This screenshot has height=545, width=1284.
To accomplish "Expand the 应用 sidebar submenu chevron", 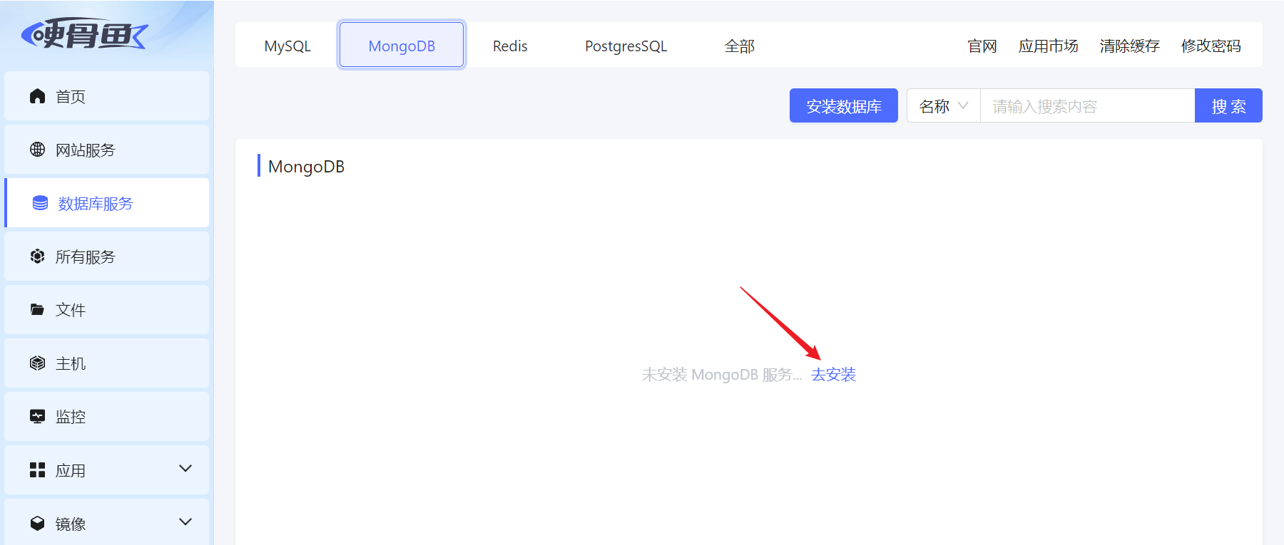I will 185,469.
